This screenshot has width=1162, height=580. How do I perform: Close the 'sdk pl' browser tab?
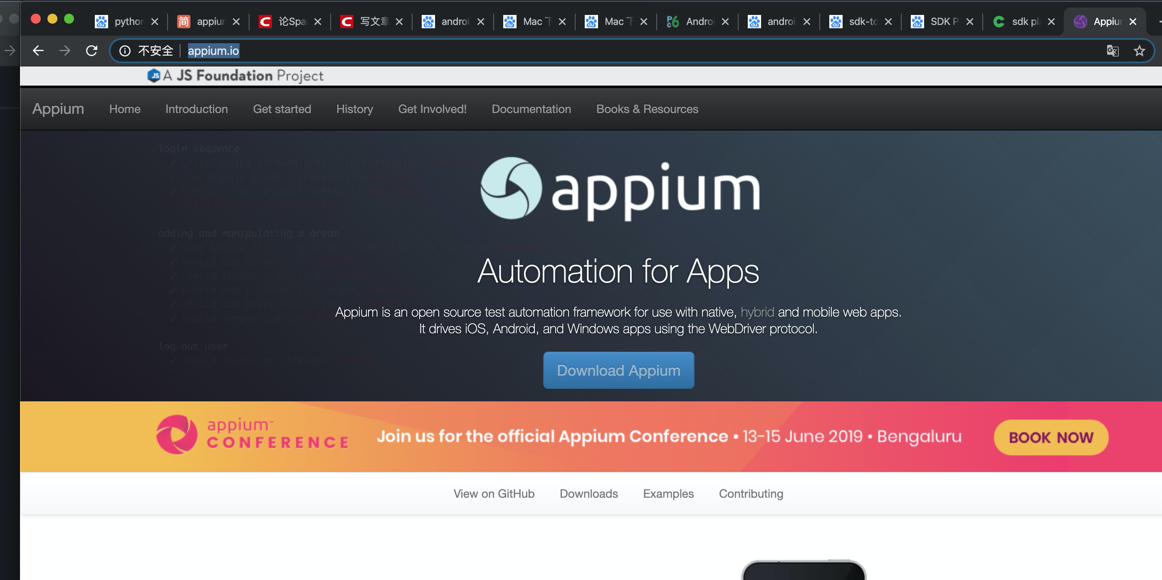(1051, 22)
